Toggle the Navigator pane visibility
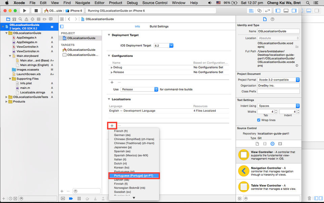The width and height of the screenshot is (324, 203). (278, 10)
